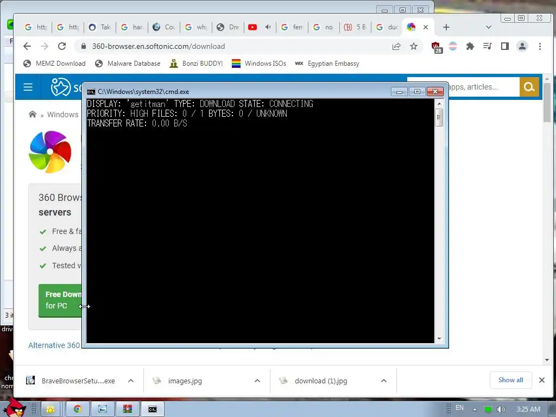
Task: Open the Windows breadcrumb link
Action: click(63, 115)
